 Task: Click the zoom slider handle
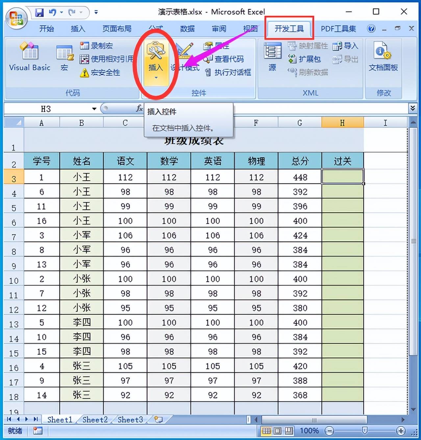[x=364, y=430]
